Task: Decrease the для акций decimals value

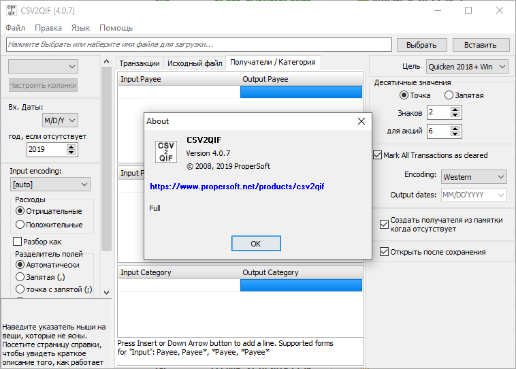Action: 455,134
